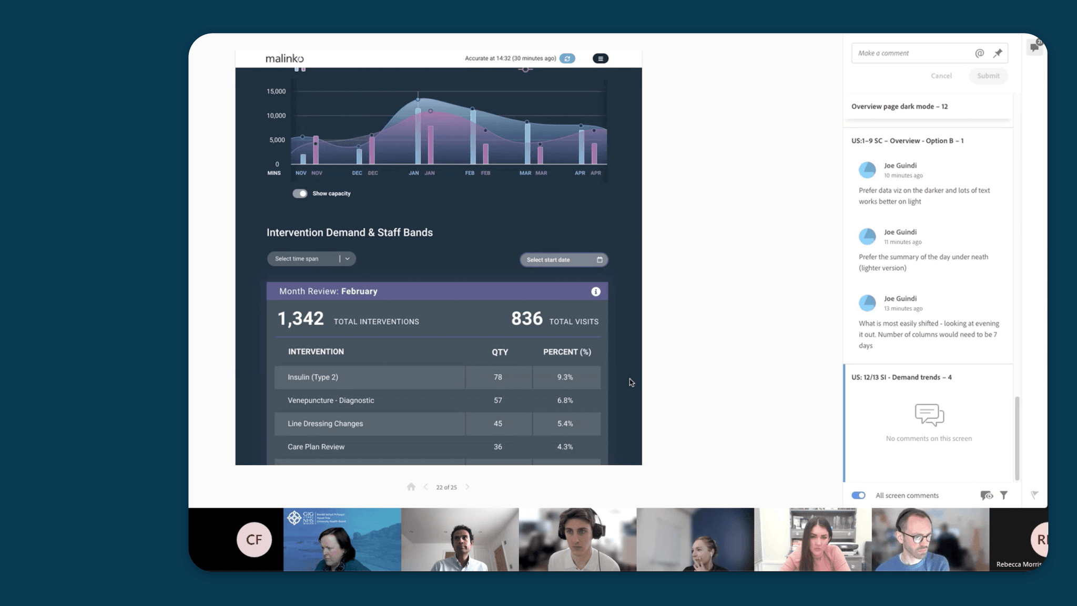Image resolution: width=1077 pixels, height=606 pixels.
Task: Click the INTERVENTION column header
Action: [316, 351]
